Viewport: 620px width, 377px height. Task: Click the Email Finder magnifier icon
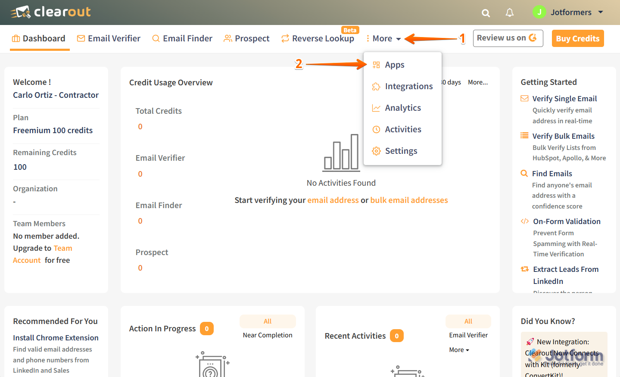156,38
